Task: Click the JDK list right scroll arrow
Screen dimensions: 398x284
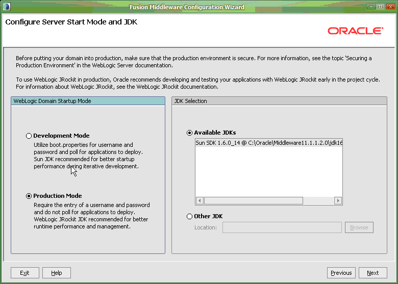Action: click(x=338, y=200)
